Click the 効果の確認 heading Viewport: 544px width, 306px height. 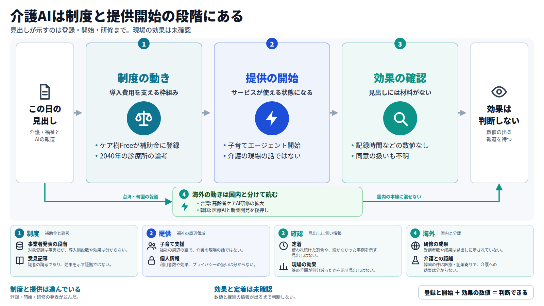pyautogui.click(x=400, y=78)
